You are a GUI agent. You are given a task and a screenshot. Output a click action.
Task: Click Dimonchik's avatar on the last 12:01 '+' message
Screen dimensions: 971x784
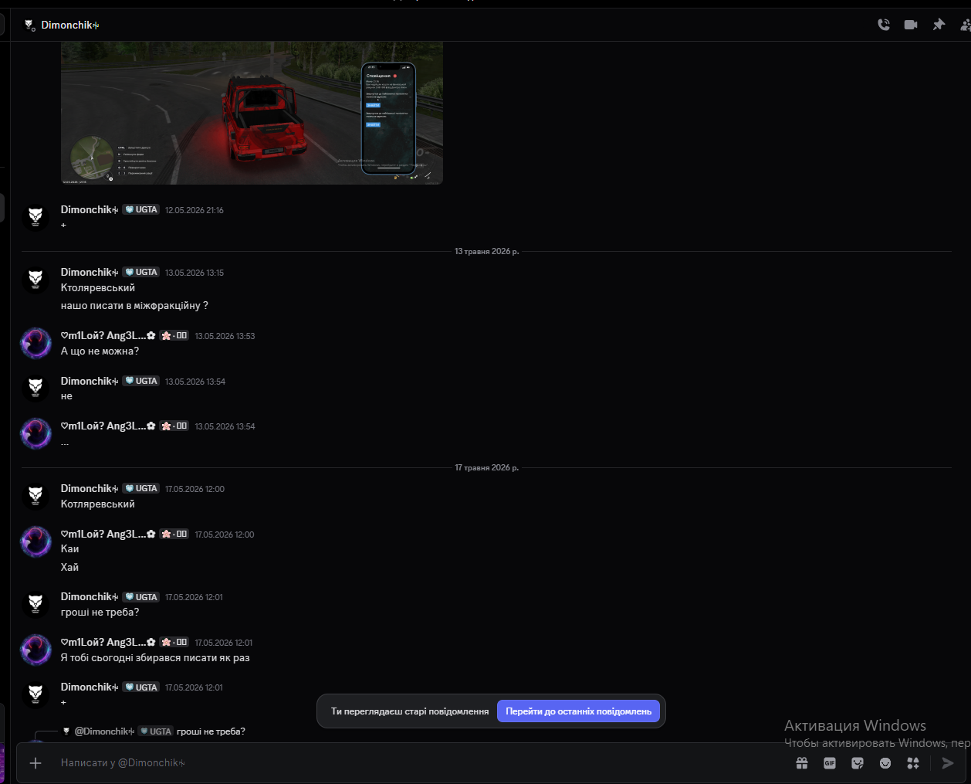36,694
